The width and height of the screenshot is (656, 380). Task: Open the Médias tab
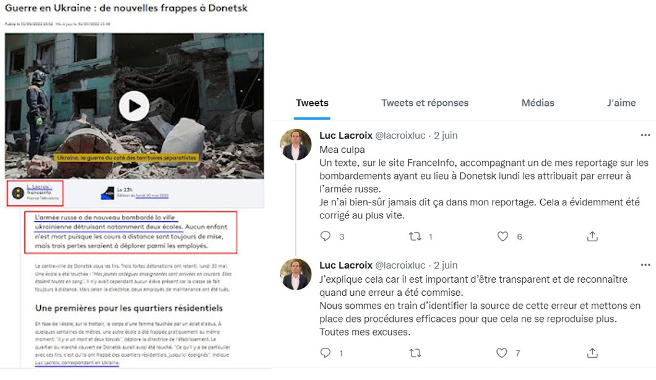[538, 103]
